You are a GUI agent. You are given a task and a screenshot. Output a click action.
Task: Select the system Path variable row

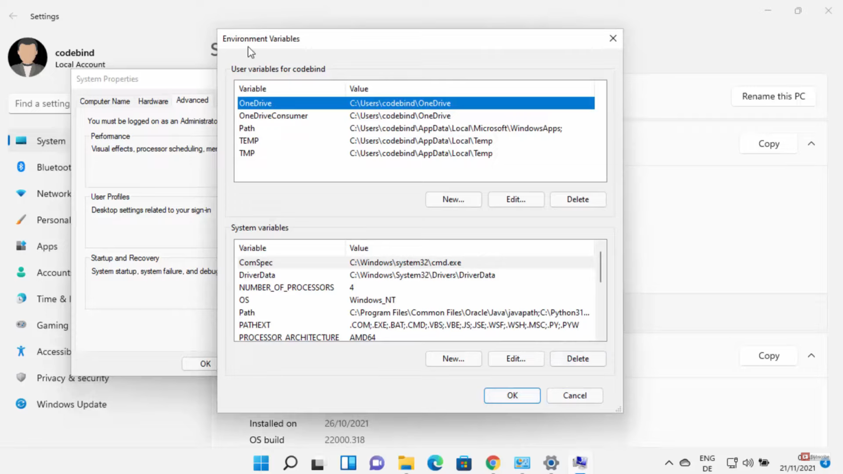coord(414,312)
